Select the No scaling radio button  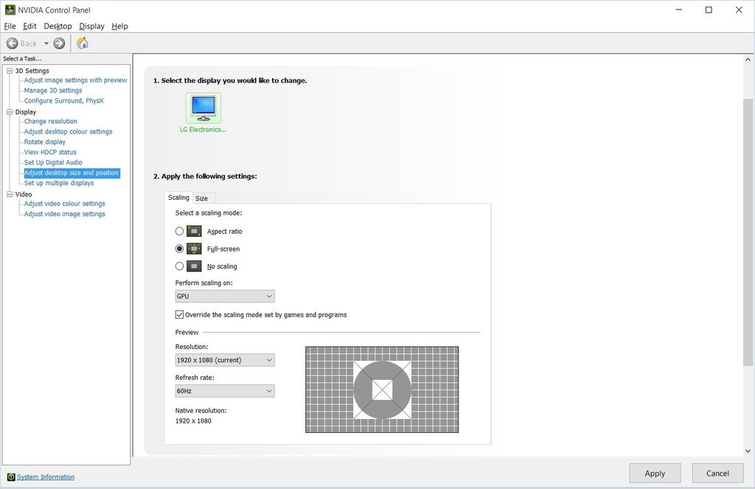click(179, 266)
